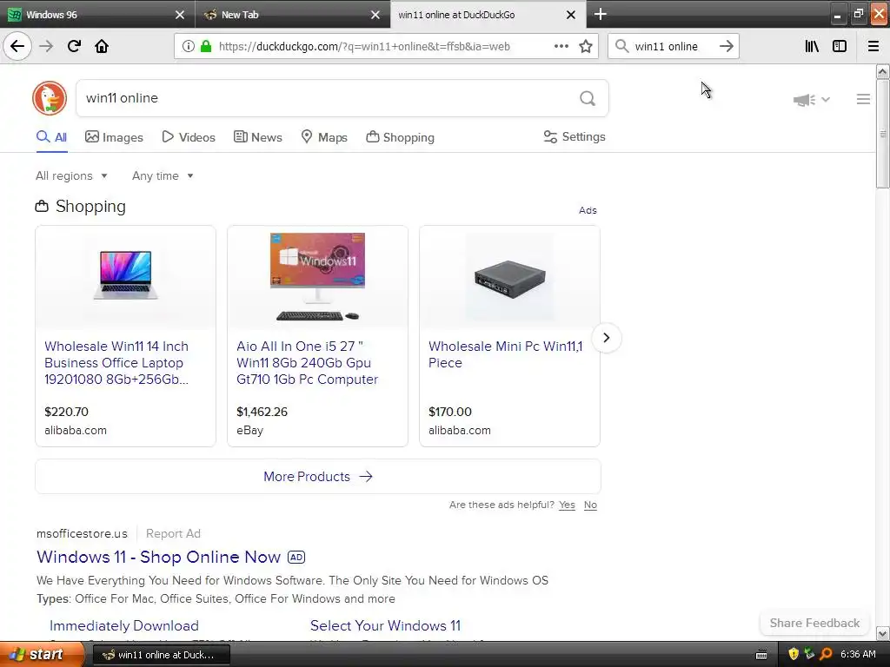890x667 pixels.
Task: Toggle the sidebar view icon
Action: point(840,47)
